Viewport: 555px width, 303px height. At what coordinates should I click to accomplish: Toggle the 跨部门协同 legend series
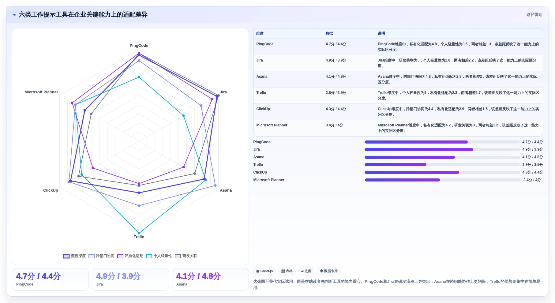pos(101,256)
